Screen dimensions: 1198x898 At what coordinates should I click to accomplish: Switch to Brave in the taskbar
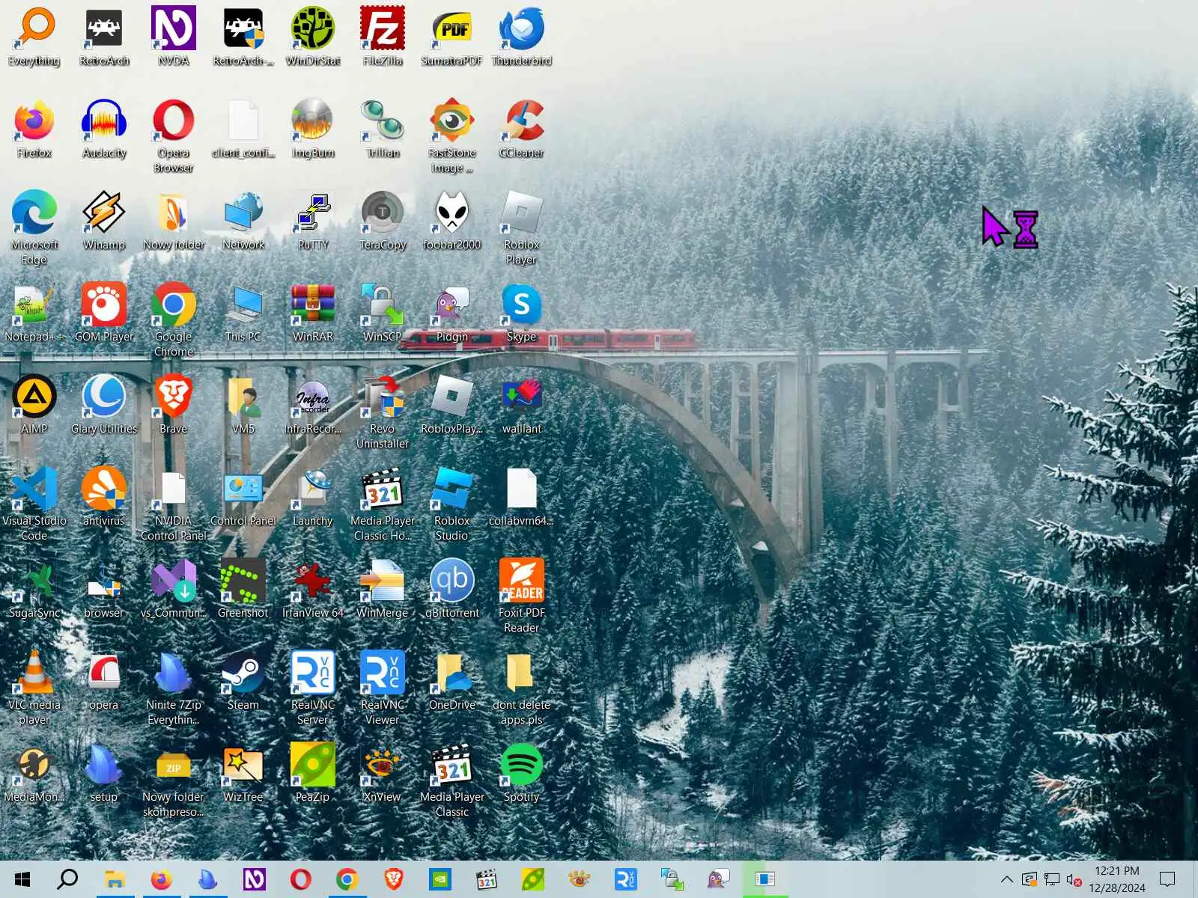click(393, 879)
